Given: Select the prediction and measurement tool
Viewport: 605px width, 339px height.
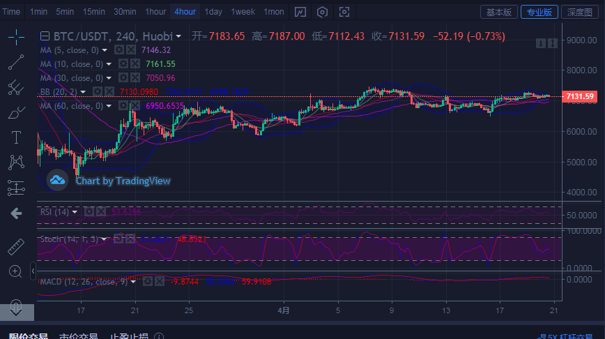Looking at the screenshot, I should pos(16,188).
